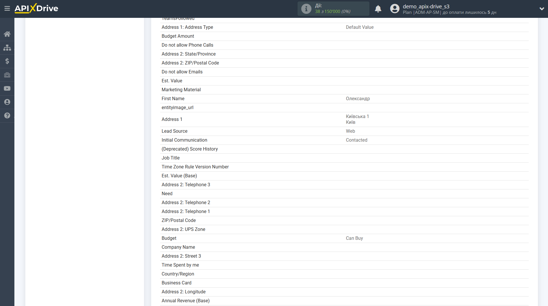548x306 pixels.
Task: Select 'Do not allow Phone Calls' row
Action: (344, 45)
